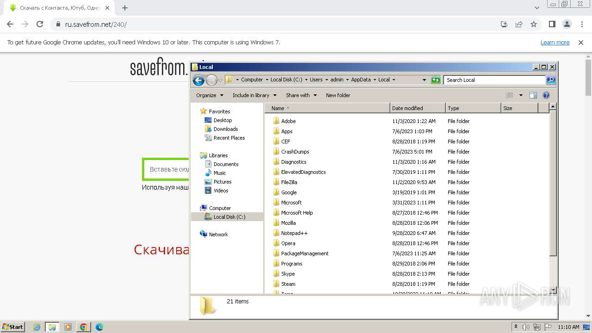Click volume icon in system tray

(526, 327)
